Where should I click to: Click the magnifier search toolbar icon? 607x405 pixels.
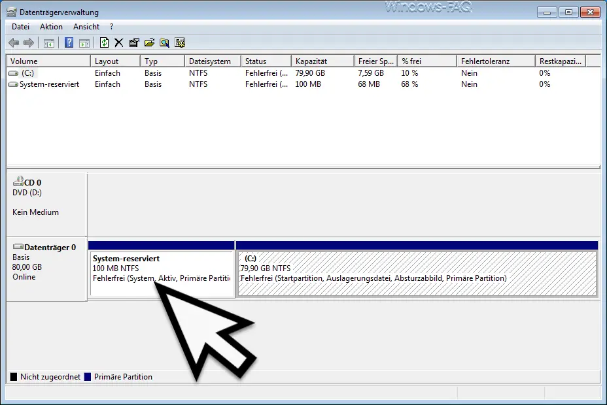pos(165,42)
